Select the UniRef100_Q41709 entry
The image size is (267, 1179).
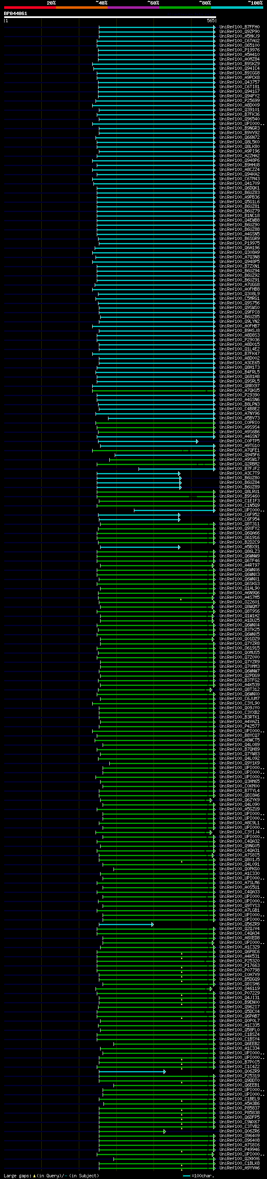[239, 184]
